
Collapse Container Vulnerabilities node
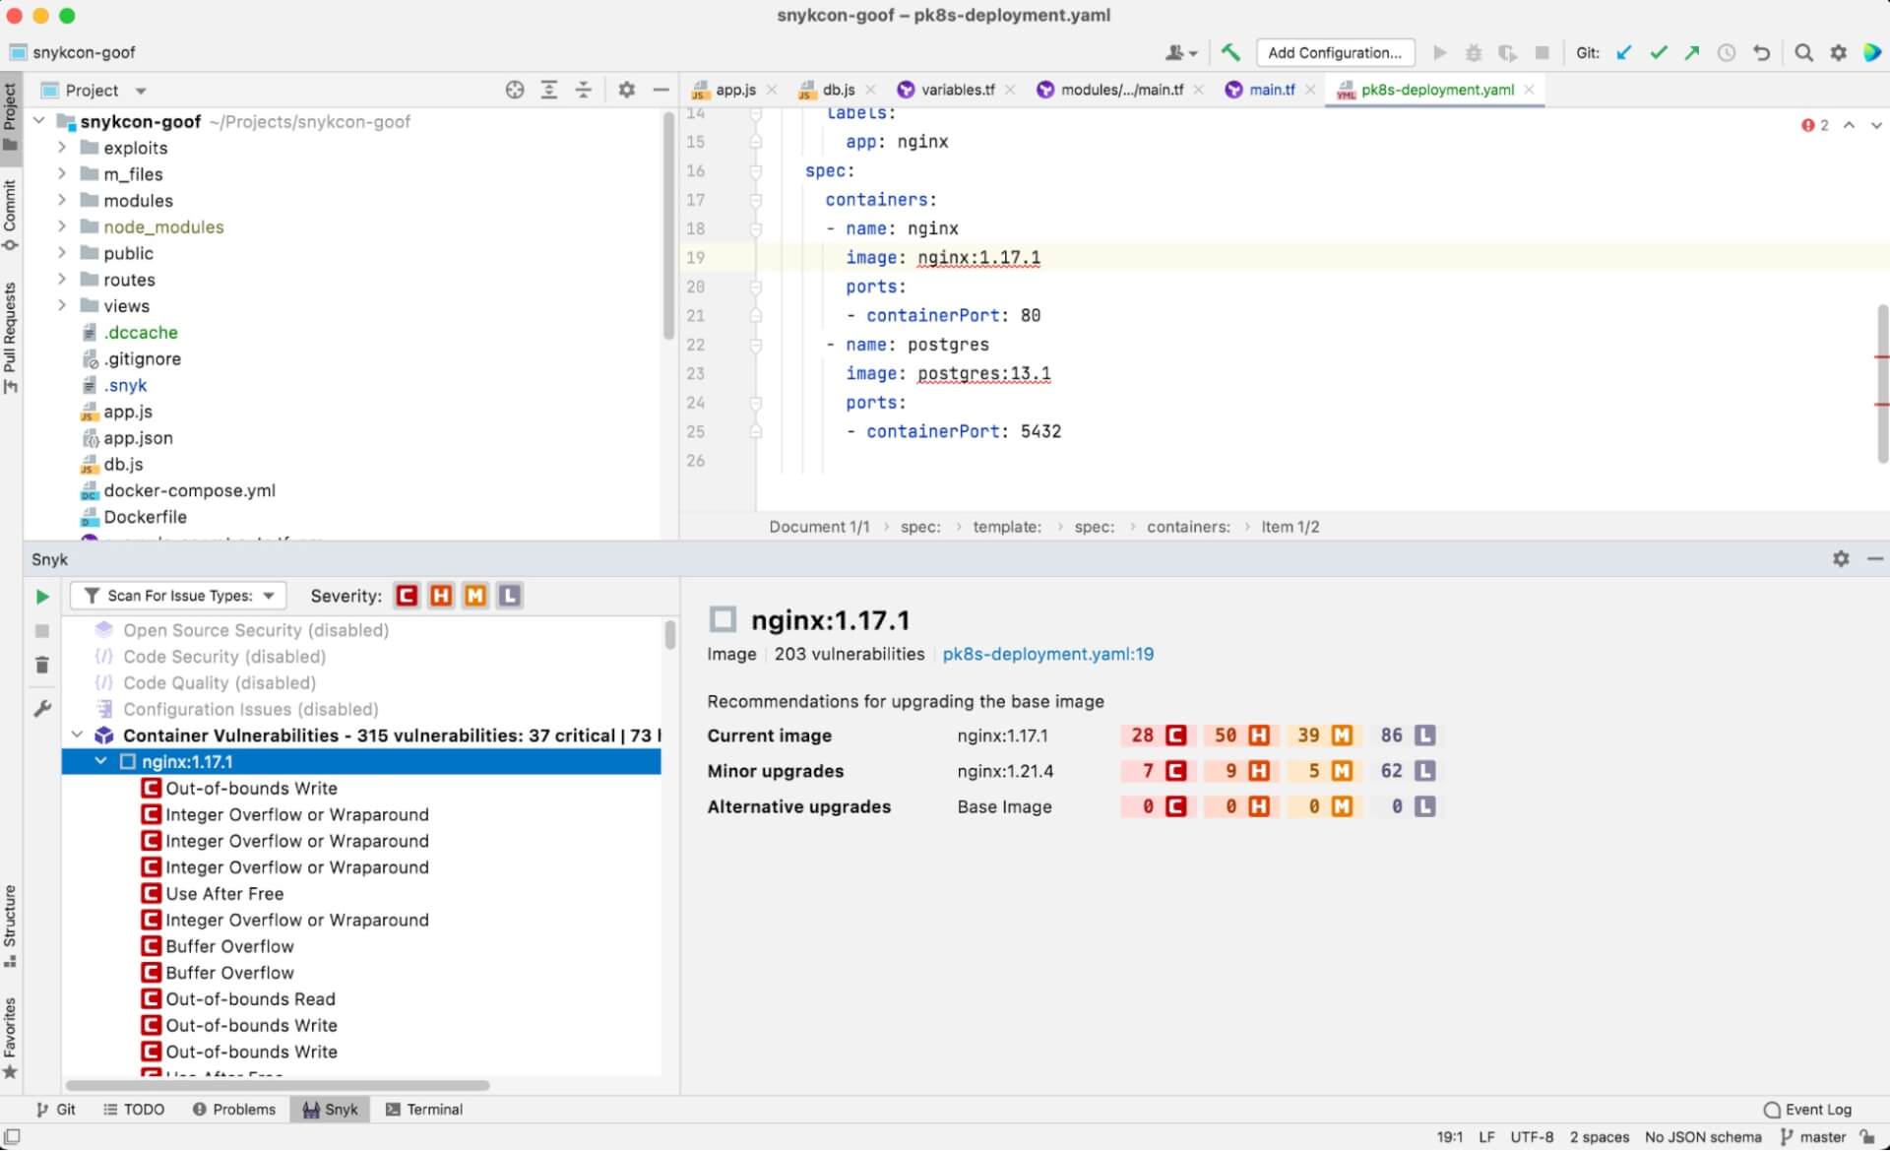77,736
